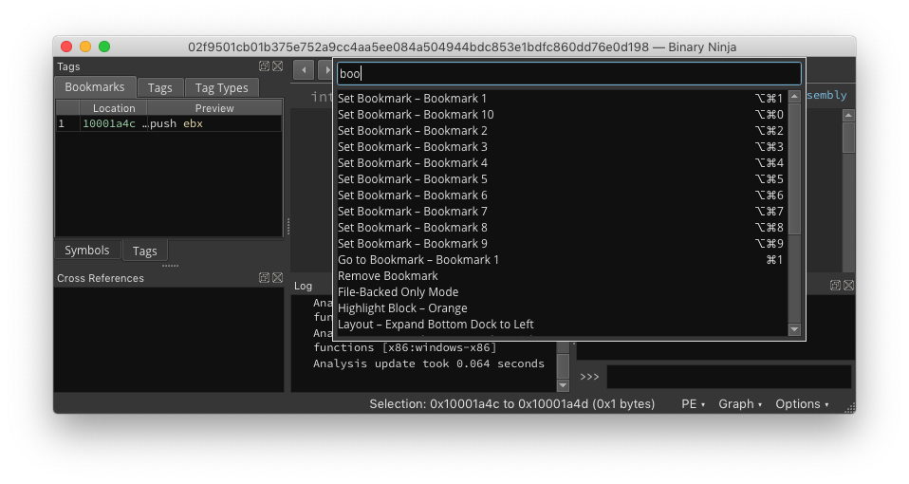Float the Tags panel with undock icon

point(264,66)
